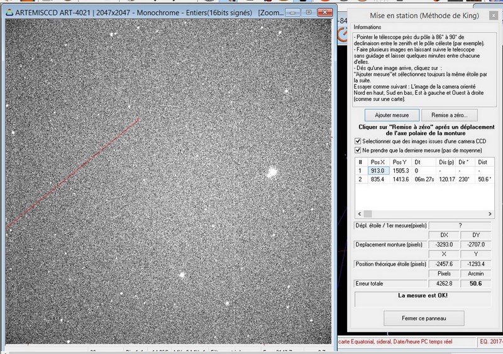Click the Ajouter mesure button

click(x=392, y=115)
